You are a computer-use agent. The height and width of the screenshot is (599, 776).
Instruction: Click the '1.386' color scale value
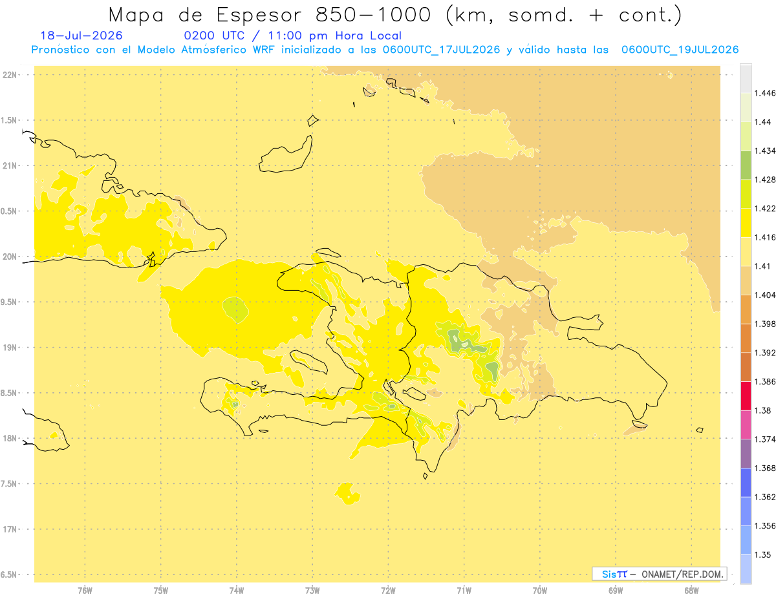click(765, 381)
